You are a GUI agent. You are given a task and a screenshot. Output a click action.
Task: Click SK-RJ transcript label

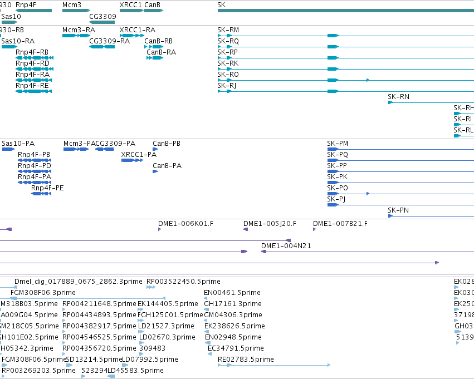227,86
